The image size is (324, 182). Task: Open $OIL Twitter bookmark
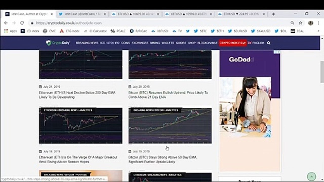pyautogui.click(x=280, y=31)
